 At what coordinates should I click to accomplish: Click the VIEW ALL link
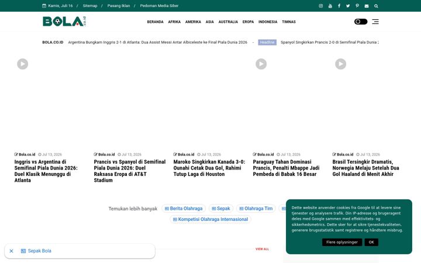pos(262,249)
